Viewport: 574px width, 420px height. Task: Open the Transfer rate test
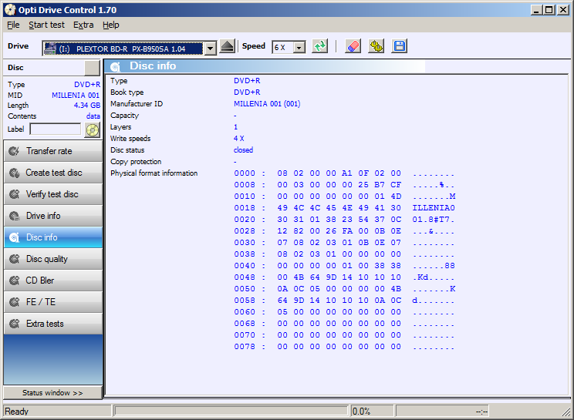coord(53,151)
